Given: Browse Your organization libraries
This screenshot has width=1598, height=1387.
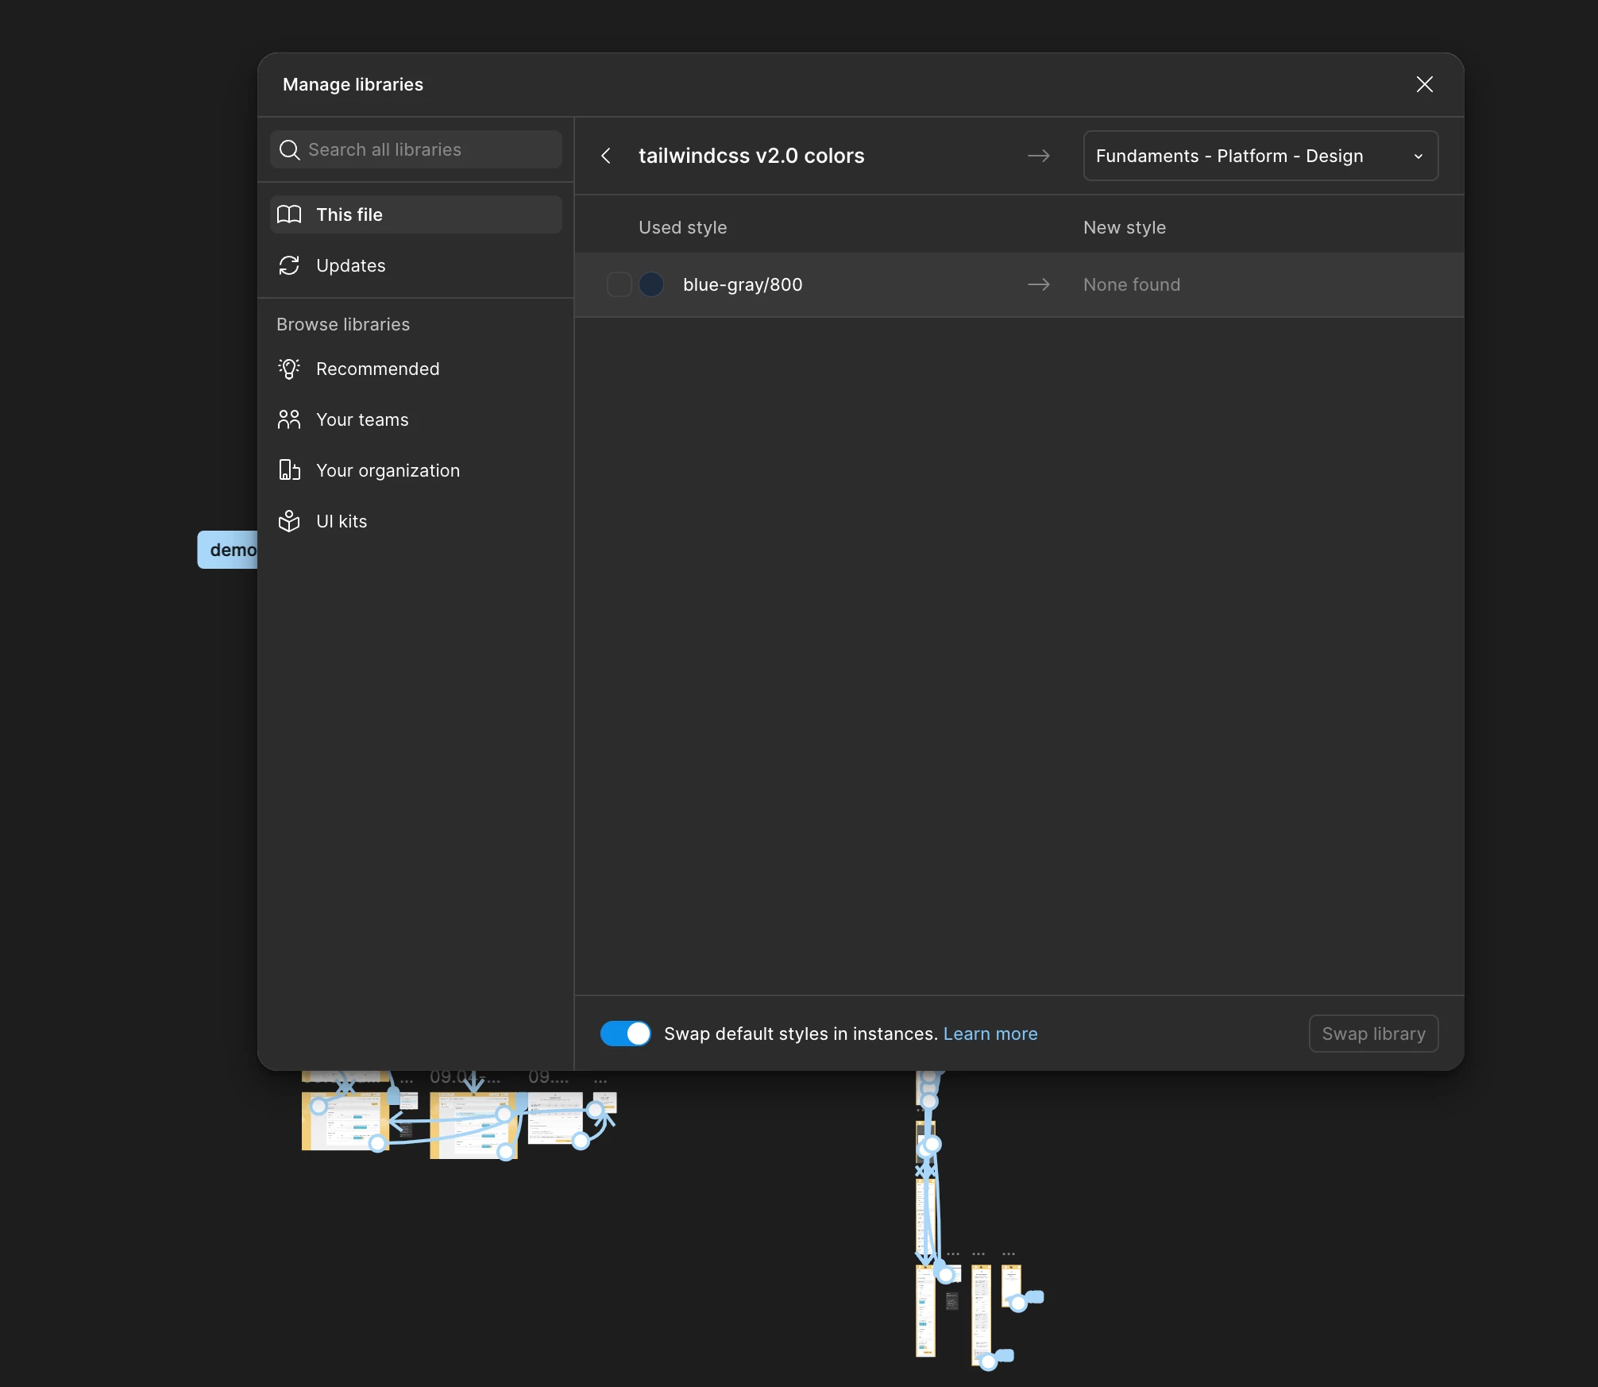Looking at the screenshot, I should (x=415, y=470).
